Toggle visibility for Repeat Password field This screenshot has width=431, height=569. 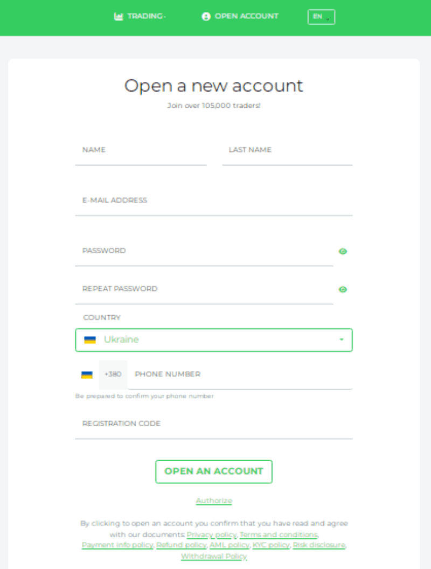(x=343, y=290)
